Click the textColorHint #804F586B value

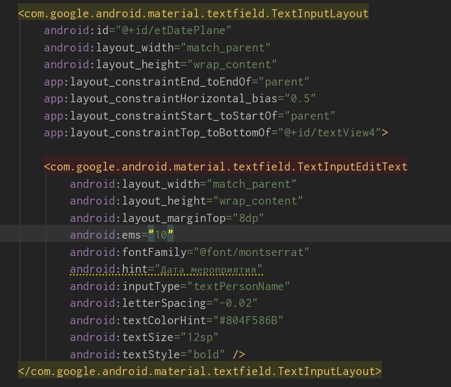248,320
